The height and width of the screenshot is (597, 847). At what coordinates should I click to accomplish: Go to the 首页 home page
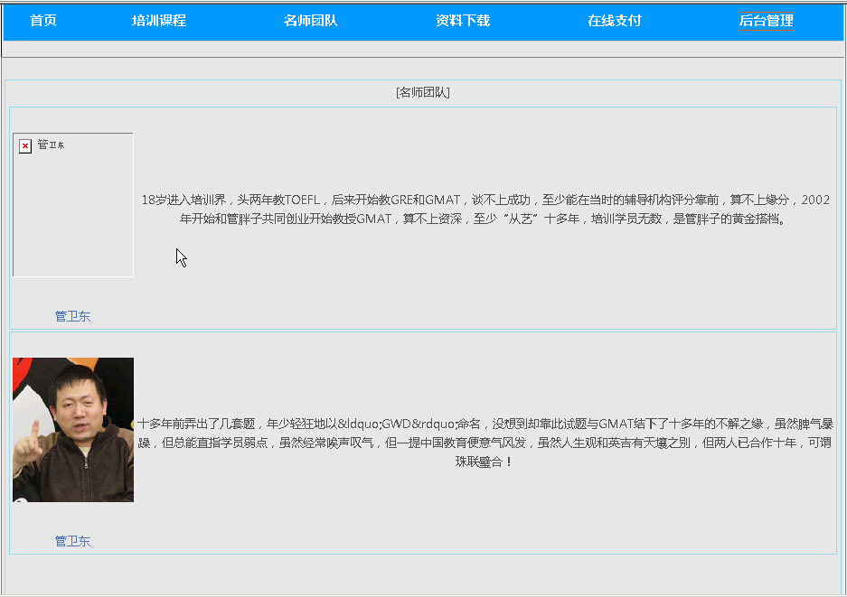click(43, 21)
